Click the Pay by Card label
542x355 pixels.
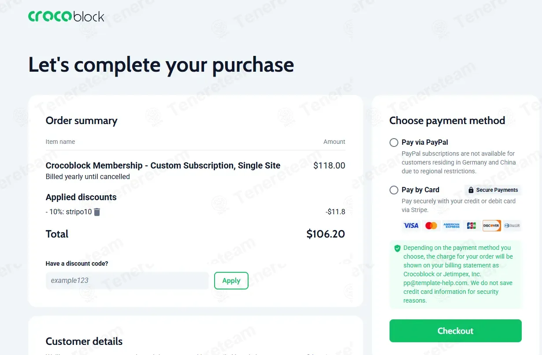(420, 190)
